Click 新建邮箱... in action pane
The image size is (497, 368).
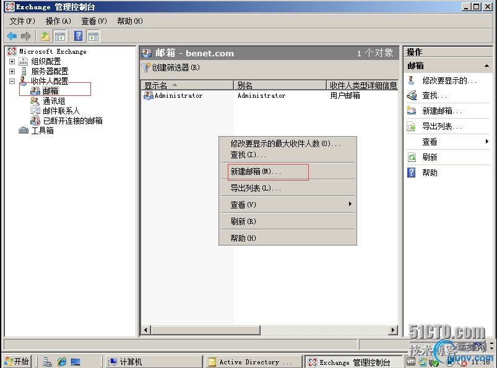click(x=442, y=111)
